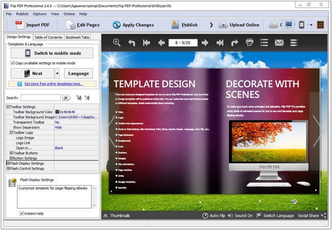Expand Button Settings node
Image resolution: width=332 pixels, height=230 pixels.
pos(11,158)
